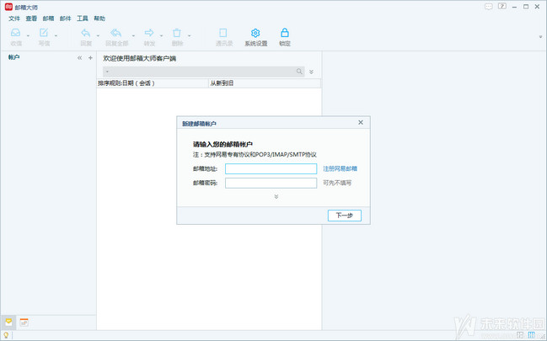Open the 文件 menu

(x=13, y=18)
